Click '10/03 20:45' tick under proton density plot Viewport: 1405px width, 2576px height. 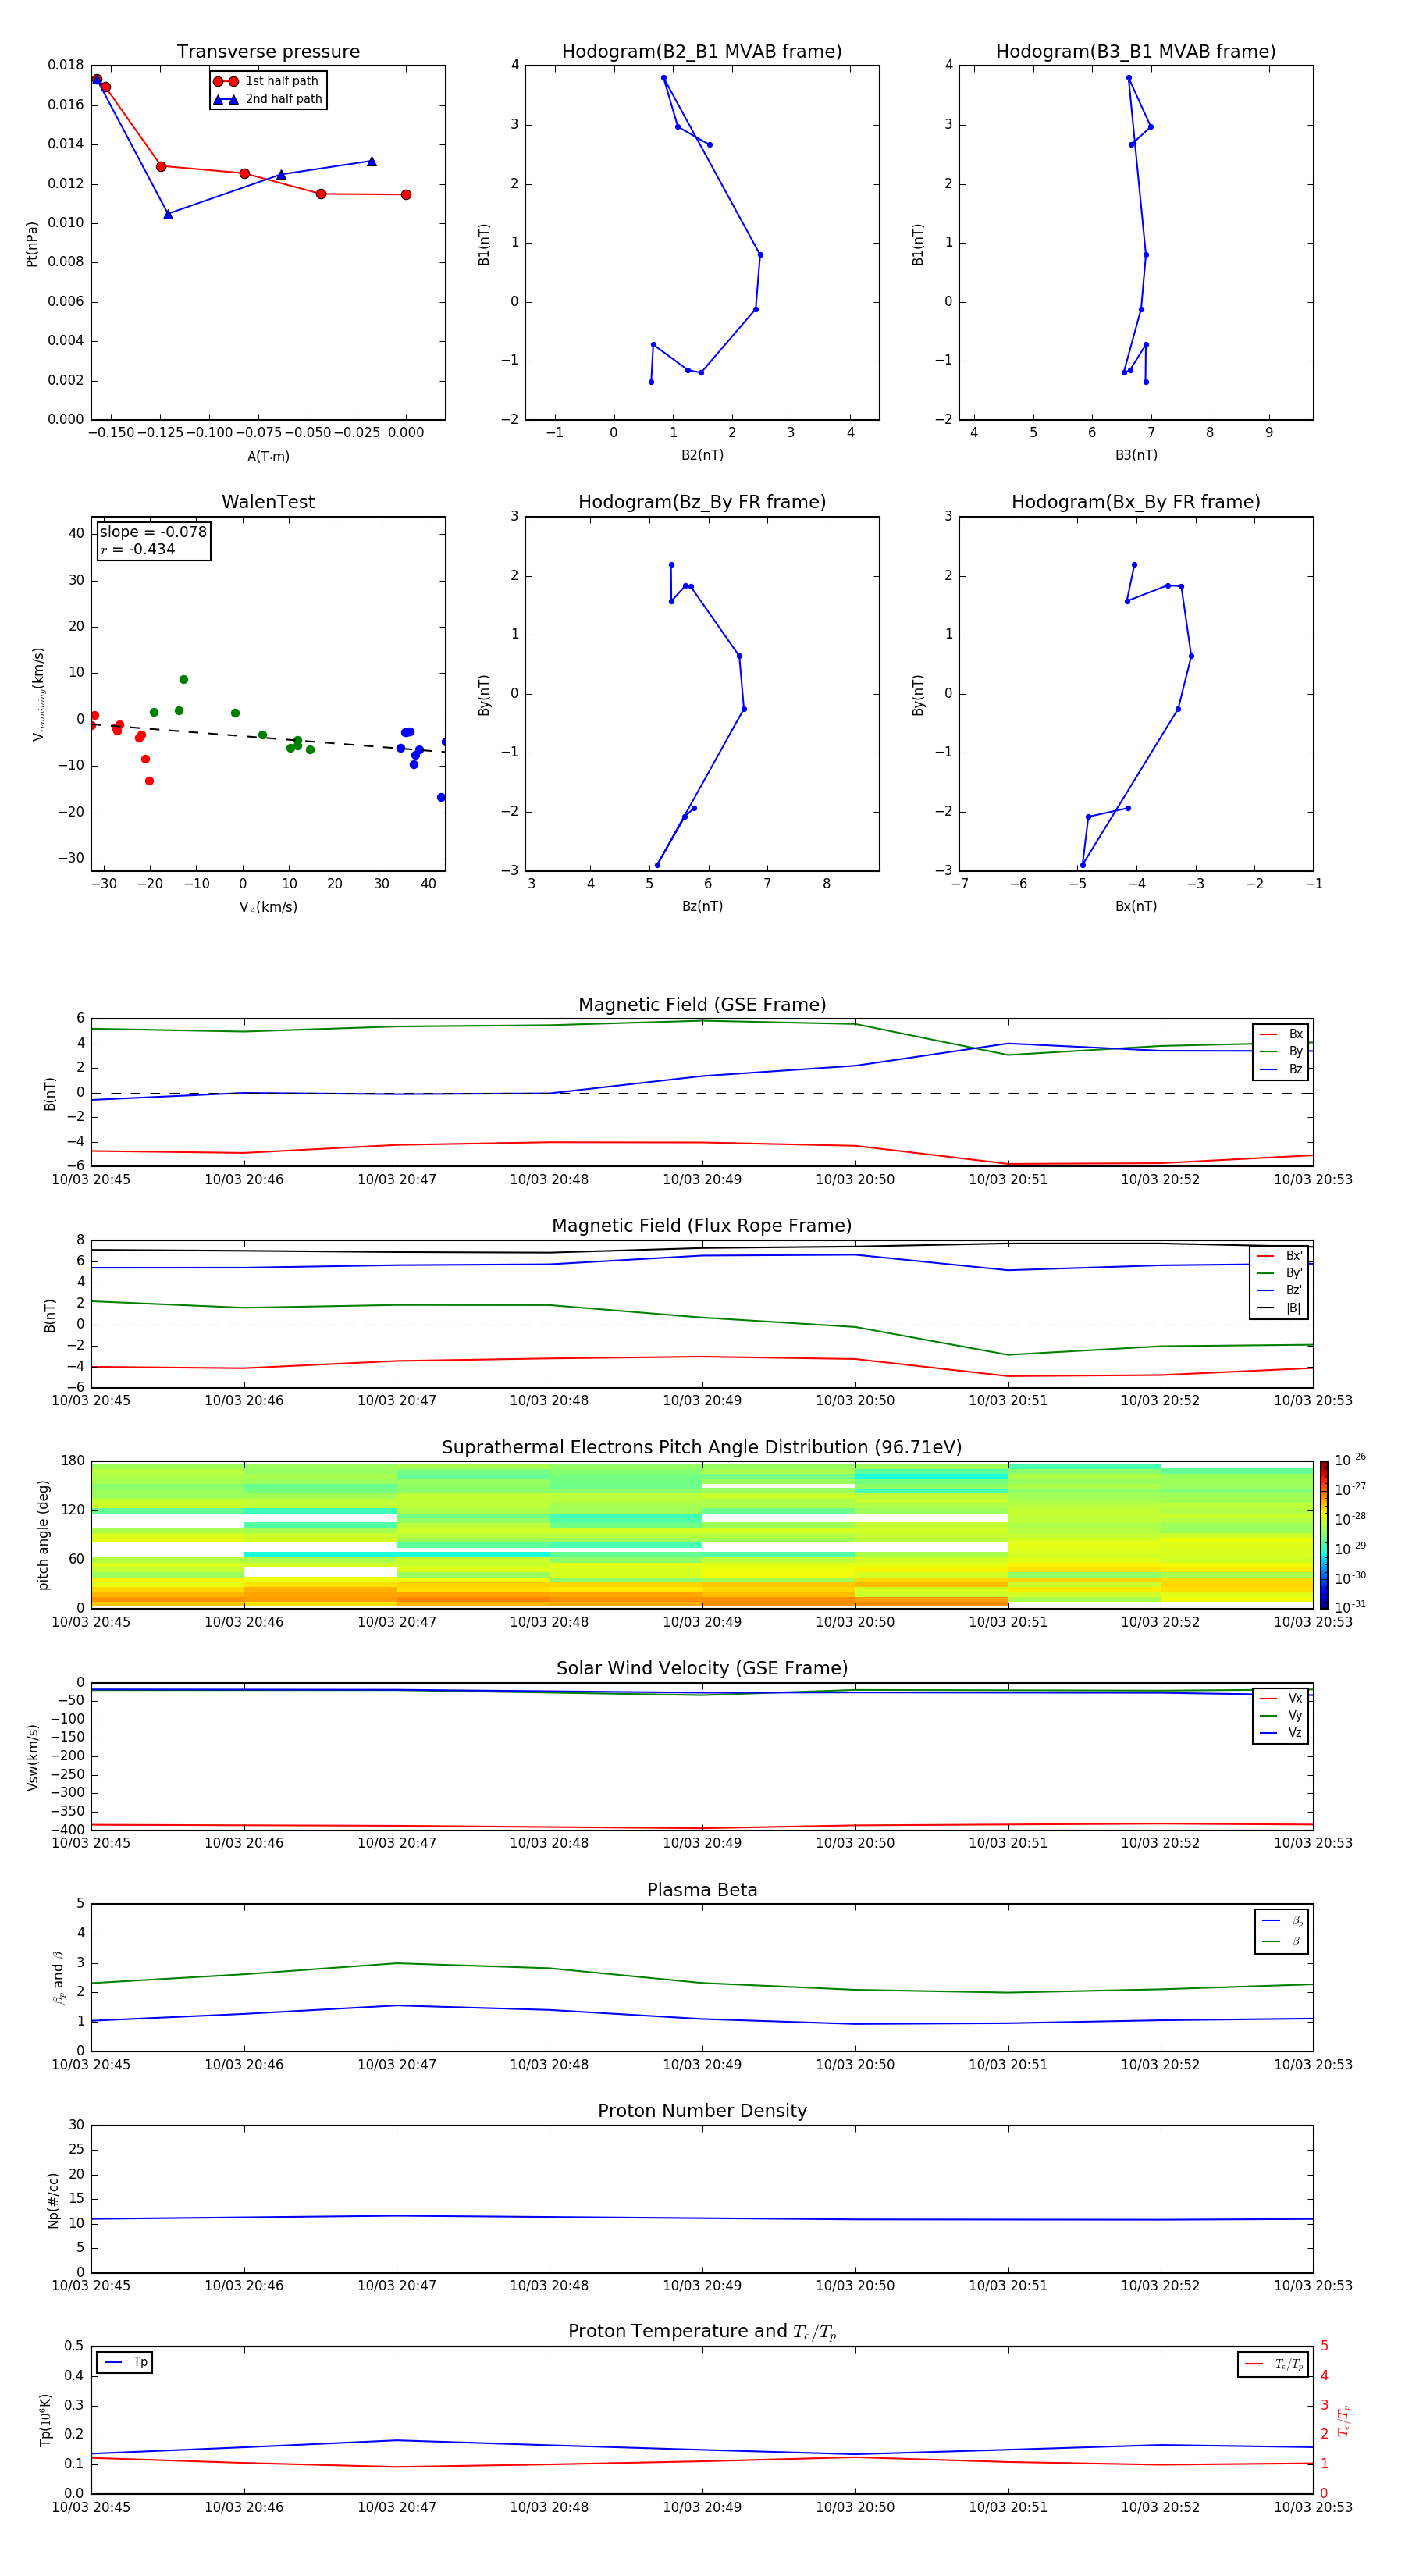click(x=91, y=2285)
